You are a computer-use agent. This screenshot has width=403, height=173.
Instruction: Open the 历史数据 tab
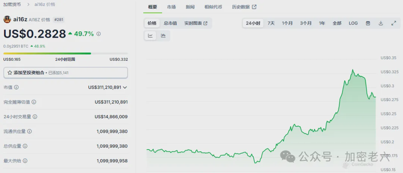pyautogui.click(x=244, y=7)
